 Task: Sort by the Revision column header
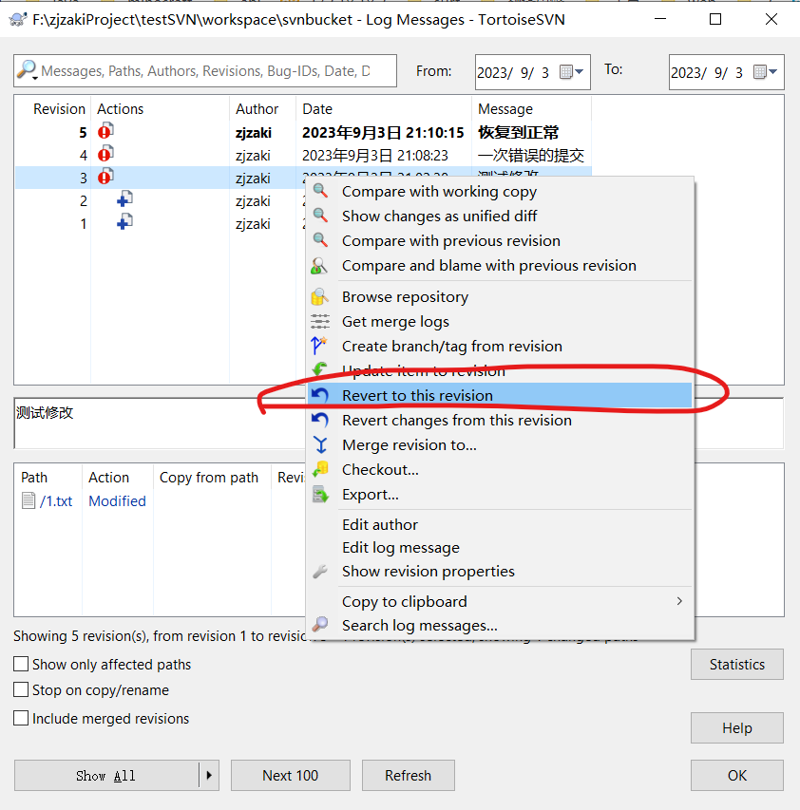[59, 109]
